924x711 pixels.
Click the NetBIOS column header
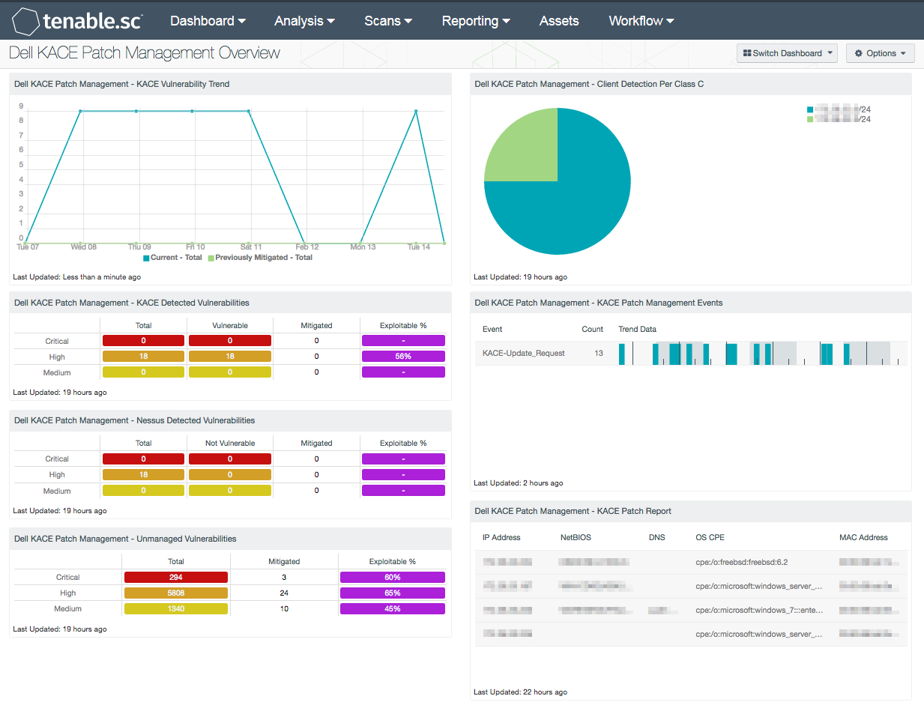(576, 538)
